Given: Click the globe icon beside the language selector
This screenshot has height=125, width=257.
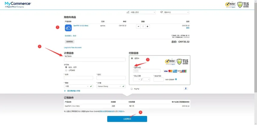Looking at the screenshot, I should pyautogui.click(x=162, y=12).
